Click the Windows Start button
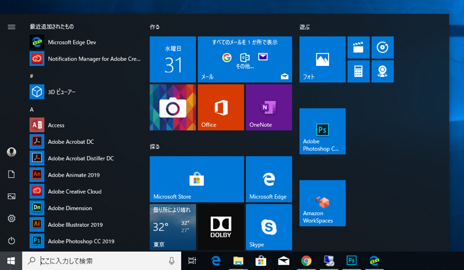This screenshot has width=464, height=270. 11,261
